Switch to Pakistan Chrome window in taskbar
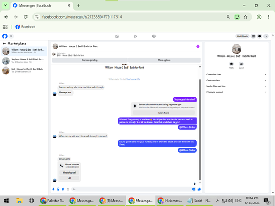The width and height of the screenshot is (275, 206). click(53, 201)
